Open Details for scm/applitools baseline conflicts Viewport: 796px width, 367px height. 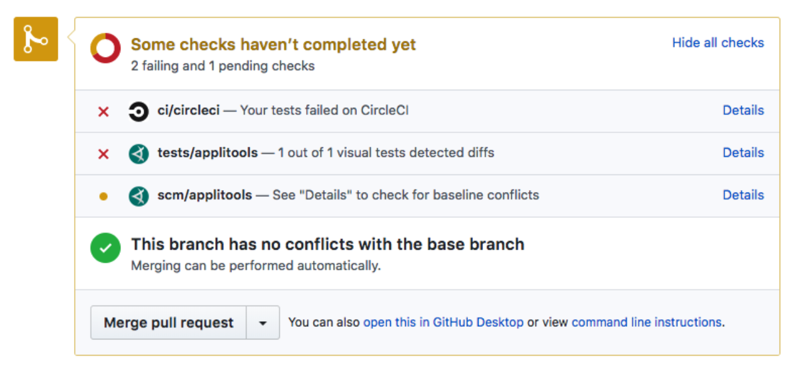(743, 195)
